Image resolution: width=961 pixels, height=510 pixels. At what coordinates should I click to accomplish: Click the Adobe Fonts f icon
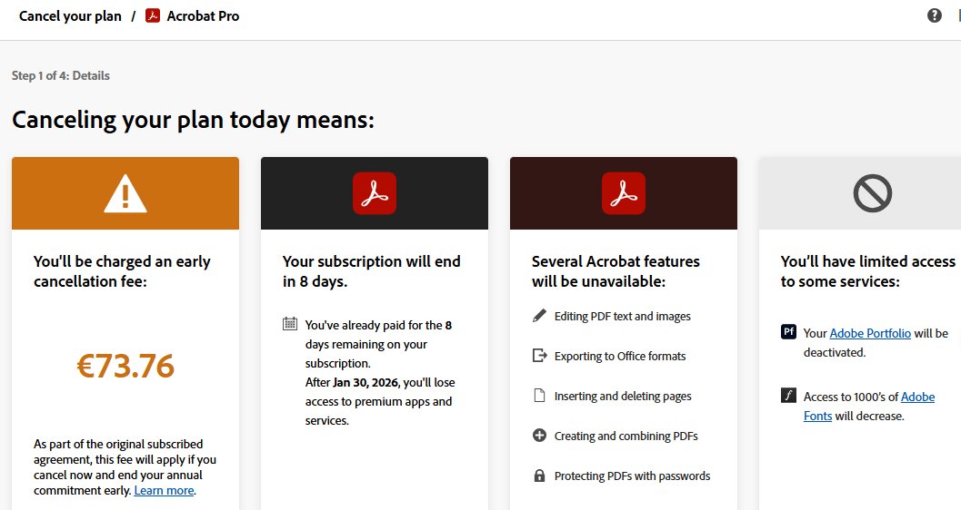(x=788, y=395)
